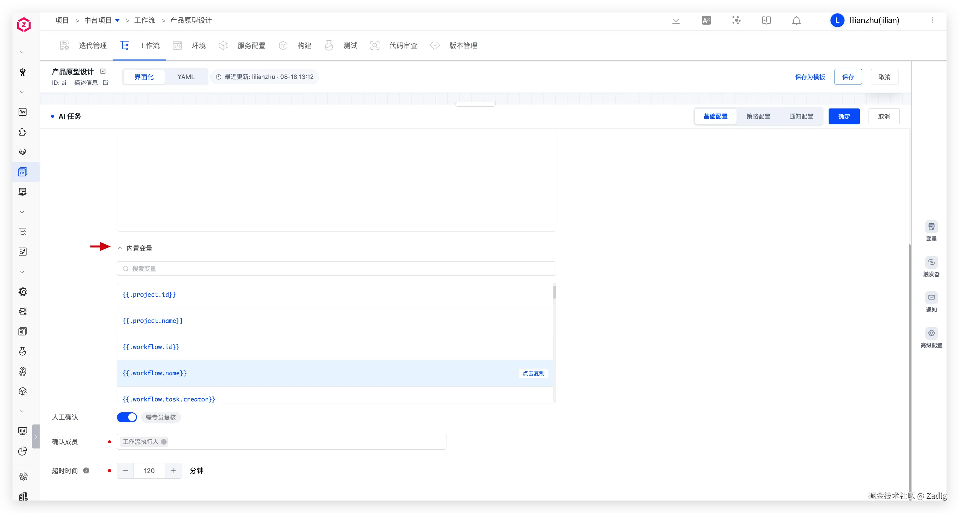Open the 服务配置 tab
Screen dimensions: 959x513
pos(242,46)
